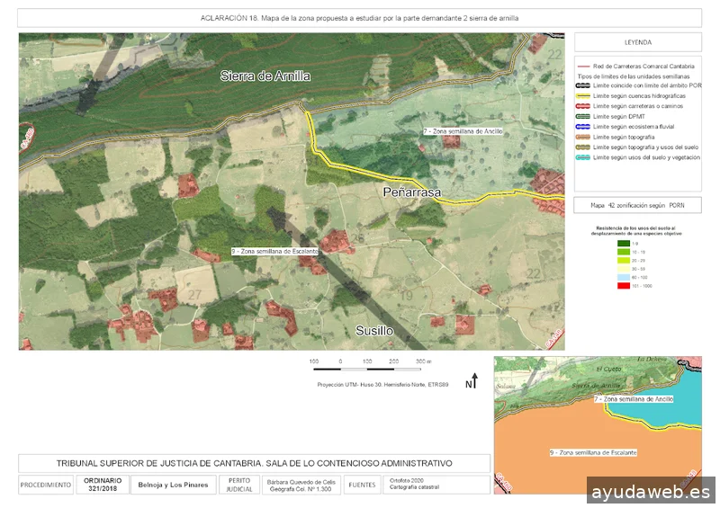This screenshot has width=720, height=508.
Task: Click the yellow cuencas hidrográficas legend symbol
Action: (x=583, y=95)
